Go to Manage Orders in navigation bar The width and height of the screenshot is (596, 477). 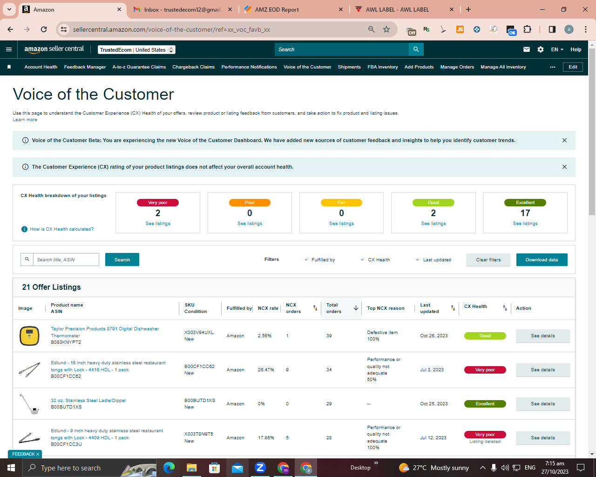457,67
